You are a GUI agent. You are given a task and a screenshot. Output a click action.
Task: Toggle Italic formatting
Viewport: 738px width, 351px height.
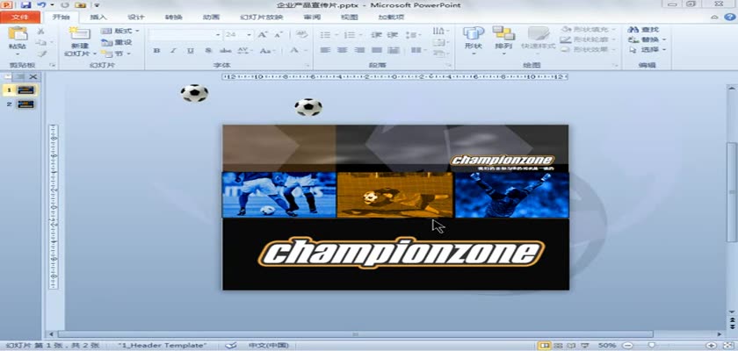173,51
